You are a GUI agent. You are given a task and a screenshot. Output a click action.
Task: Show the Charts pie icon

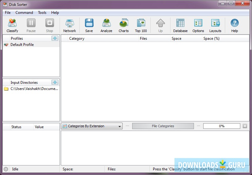tap(124, 23)
